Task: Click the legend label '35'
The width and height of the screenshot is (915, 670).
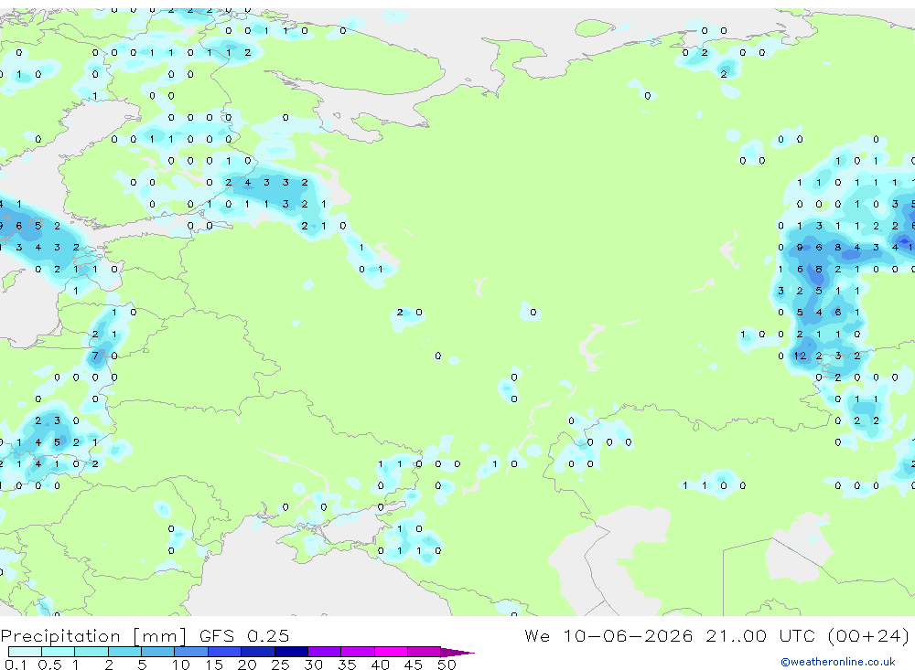Action: click(347, 665)
